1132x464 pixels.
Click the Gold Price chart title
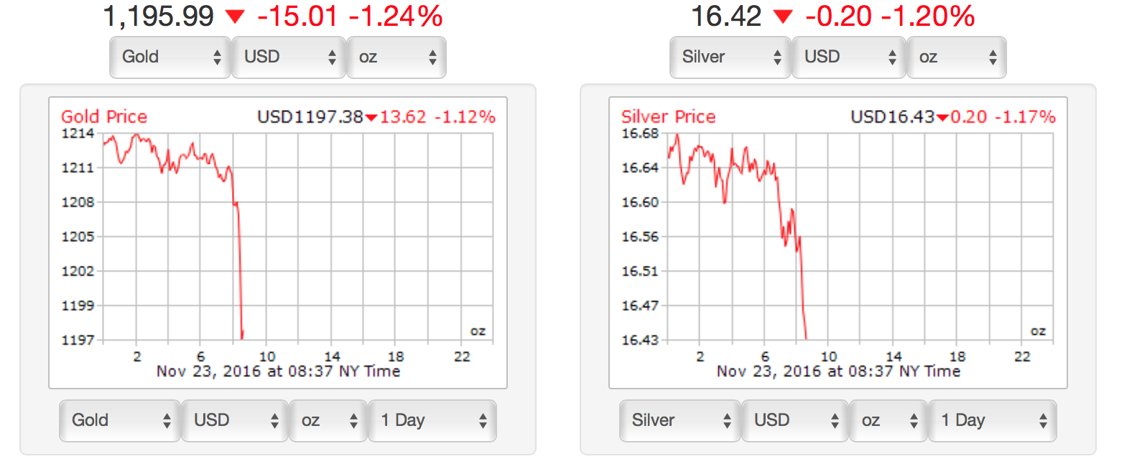pyautogui.click(x=104, y=116)
